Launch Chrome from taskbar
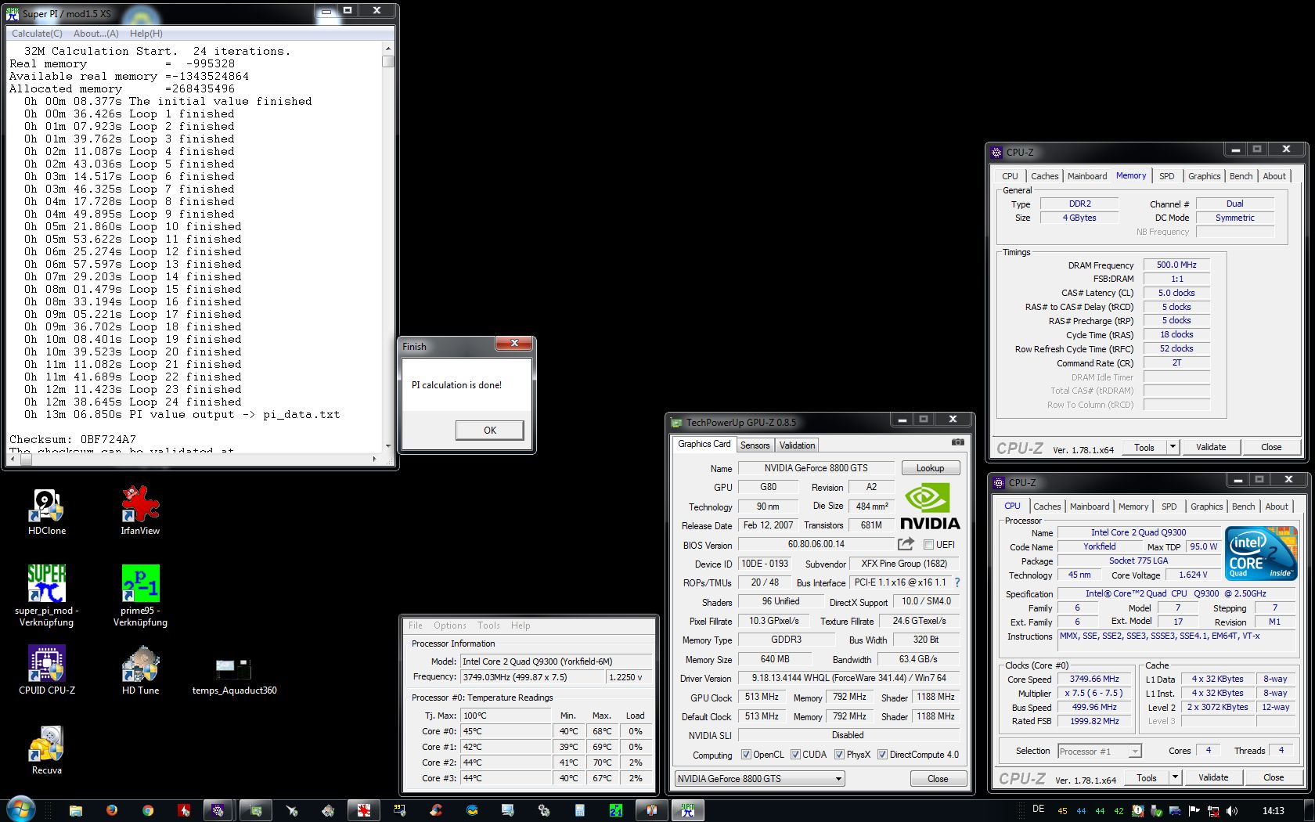1315x822 pixels. tap(148, 810)
